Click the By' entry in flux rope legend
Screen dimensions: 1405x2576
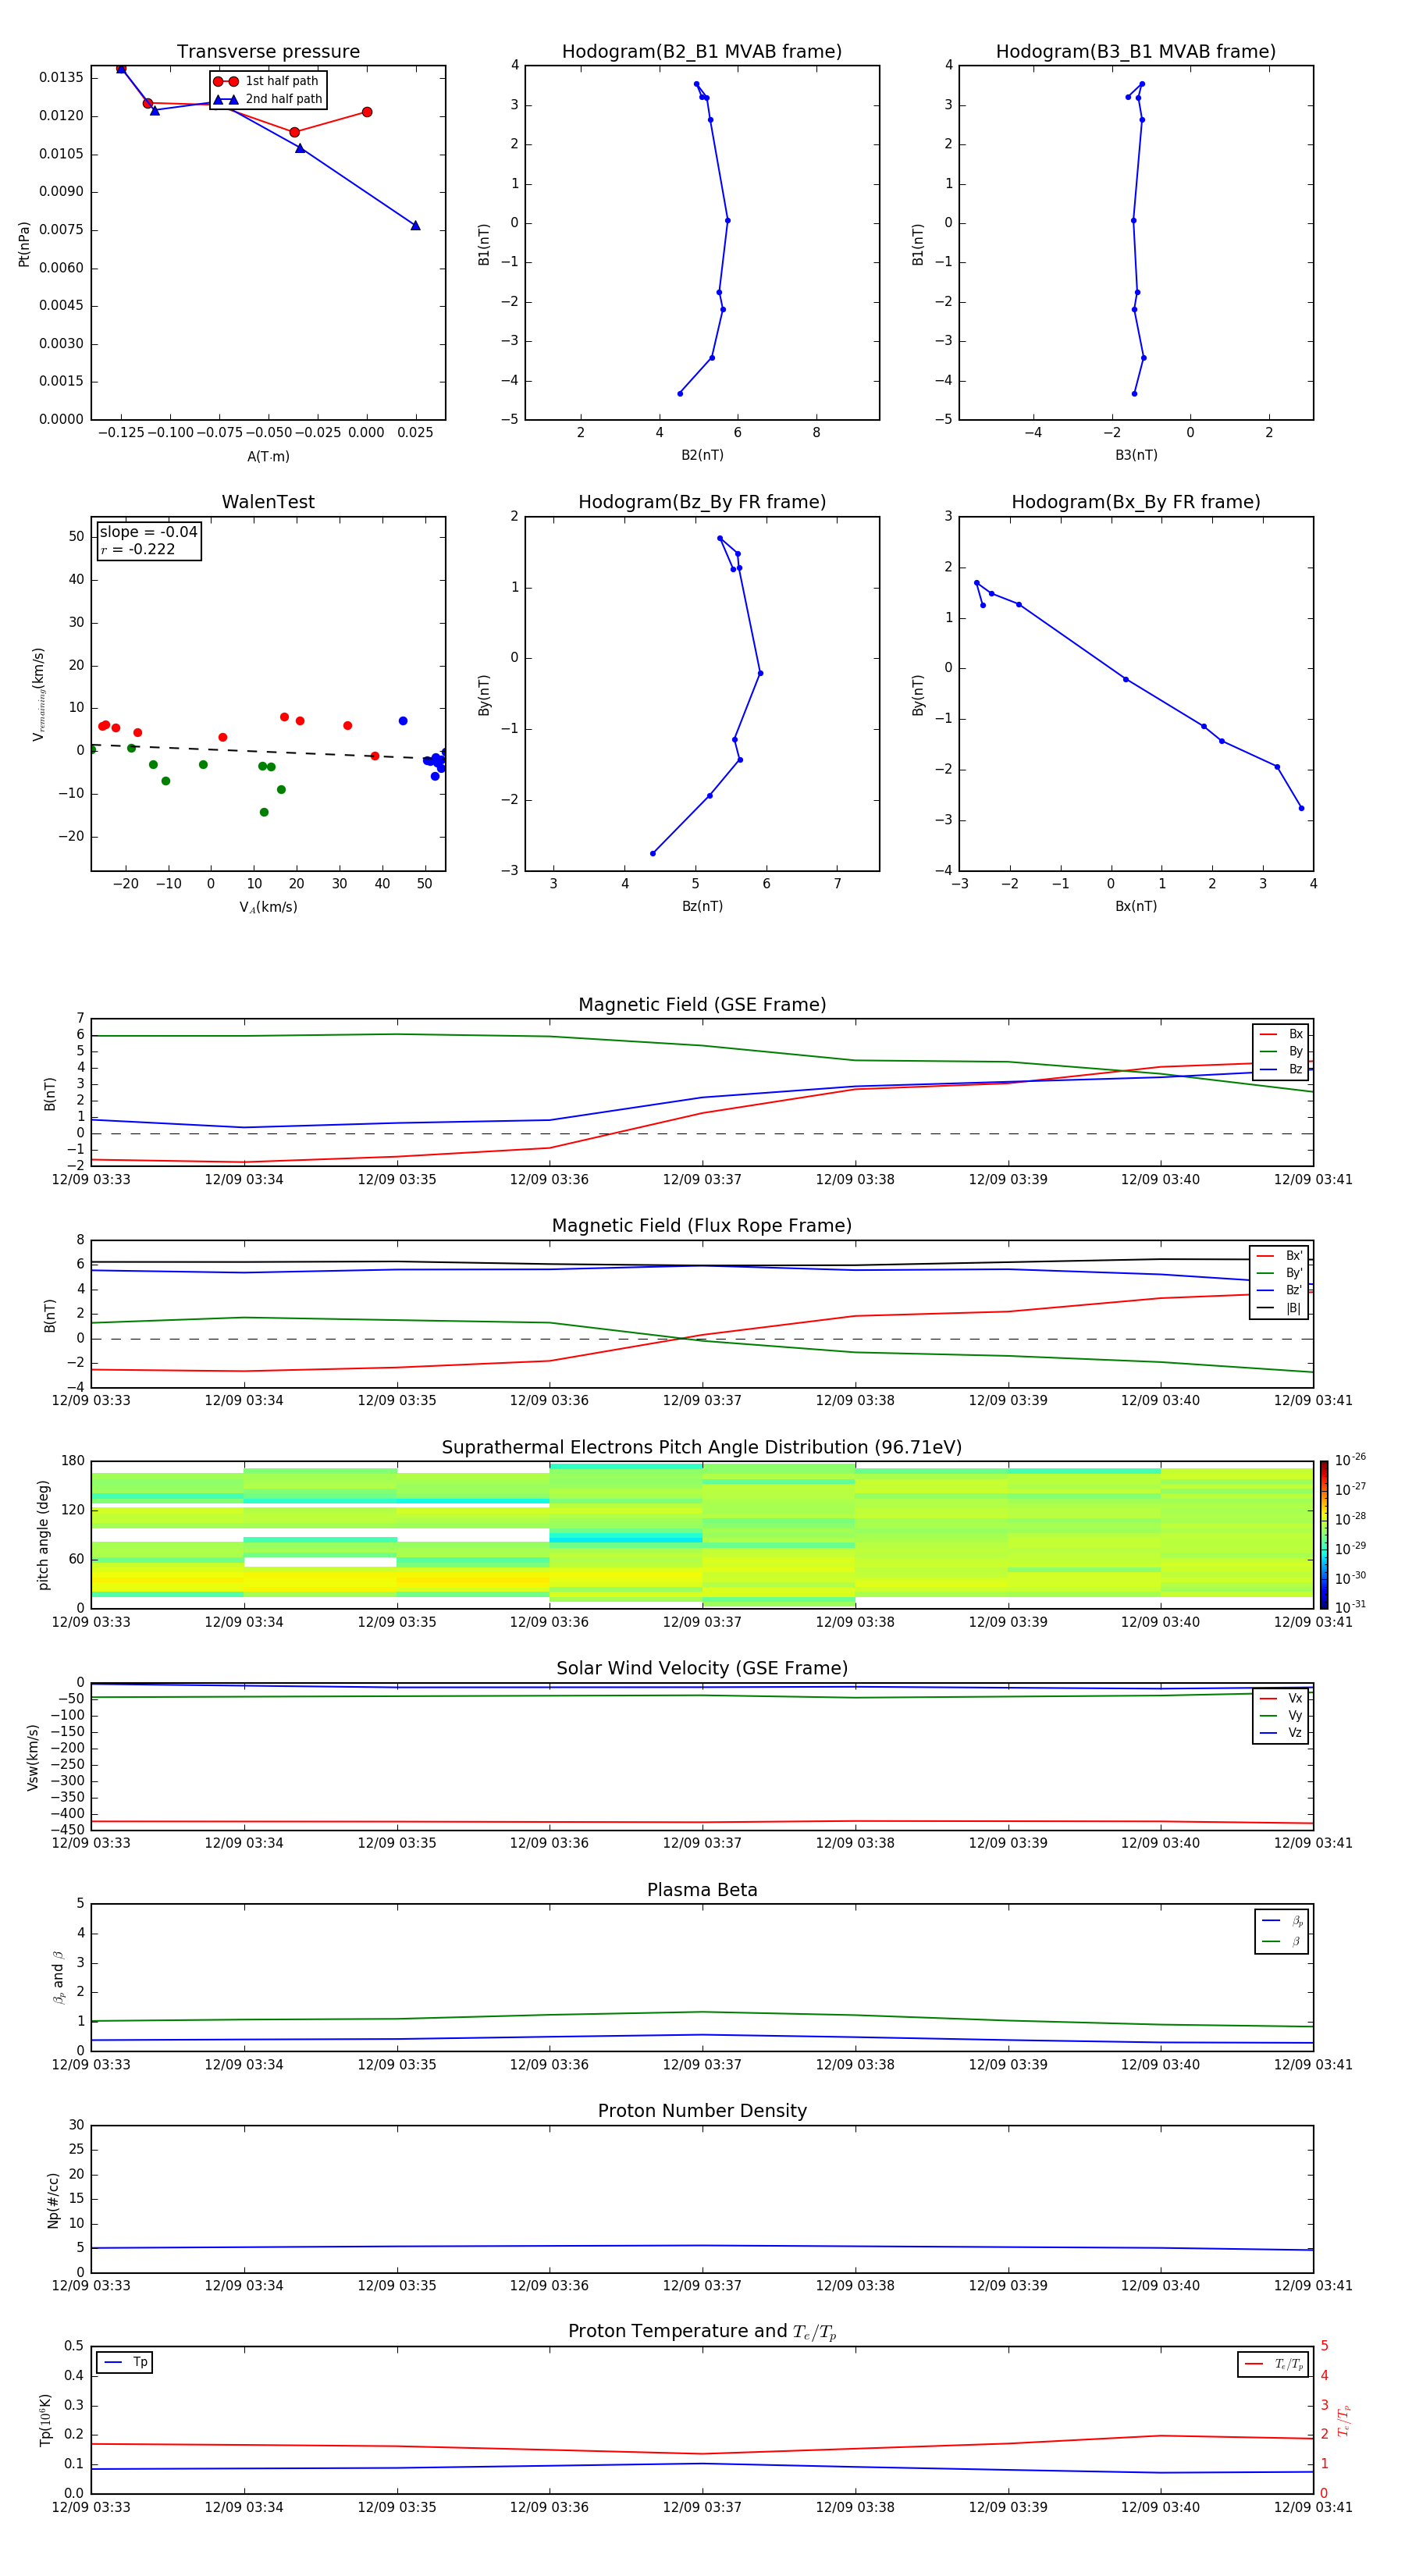click(x=1280, y=1273)
